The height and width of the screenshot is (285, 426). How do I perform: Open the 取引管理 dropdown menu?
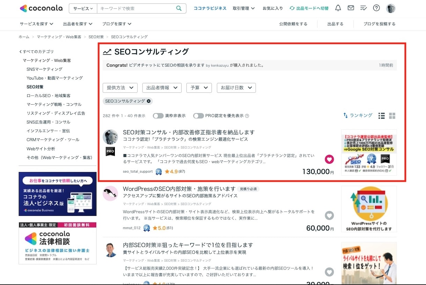244,8
